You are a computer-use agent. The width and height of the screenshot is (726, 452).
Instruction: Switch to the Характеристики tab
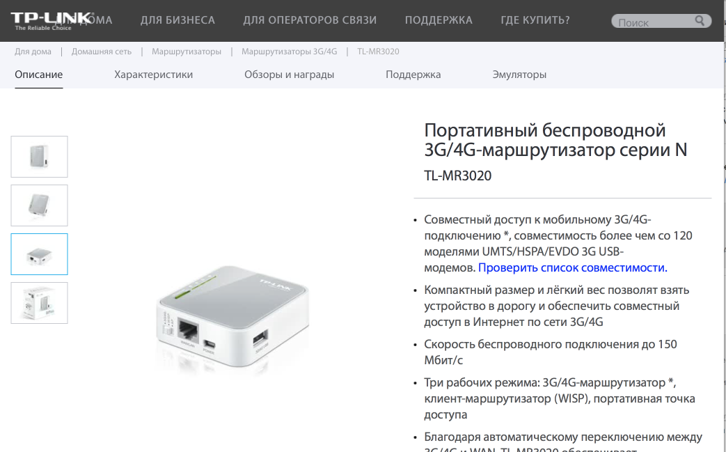154,75
